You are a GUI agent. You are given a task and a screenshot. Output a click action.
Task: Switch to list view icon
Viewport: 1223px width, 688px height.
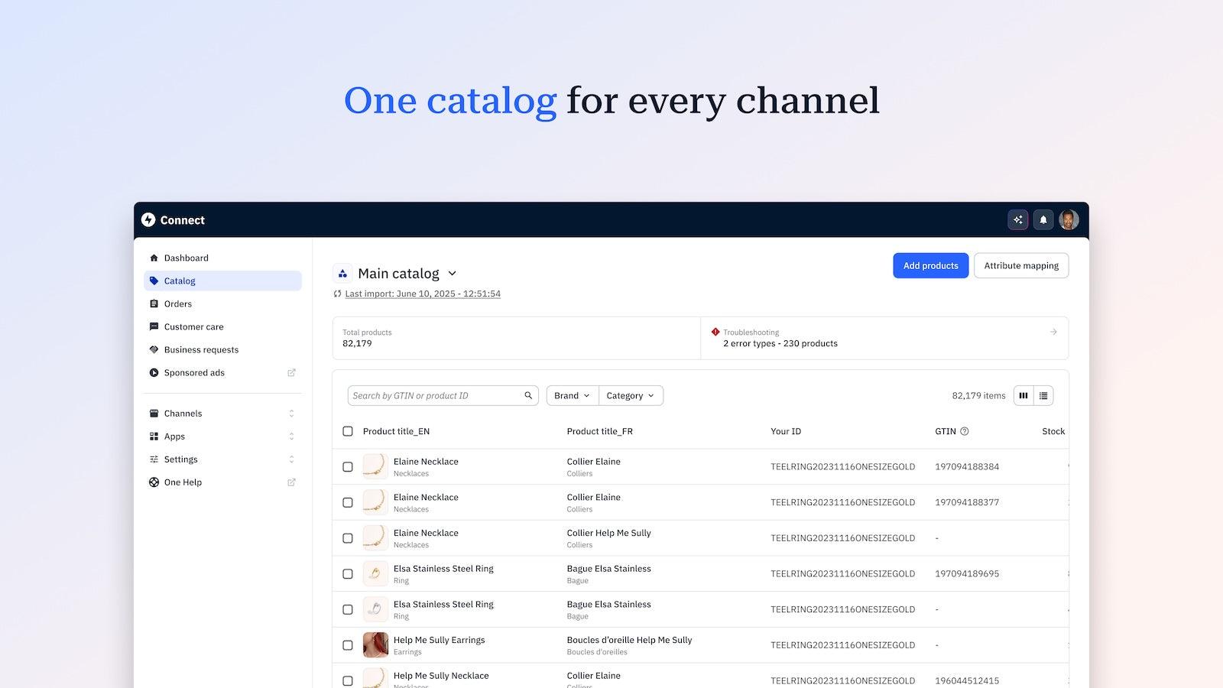click(1043, 395)
